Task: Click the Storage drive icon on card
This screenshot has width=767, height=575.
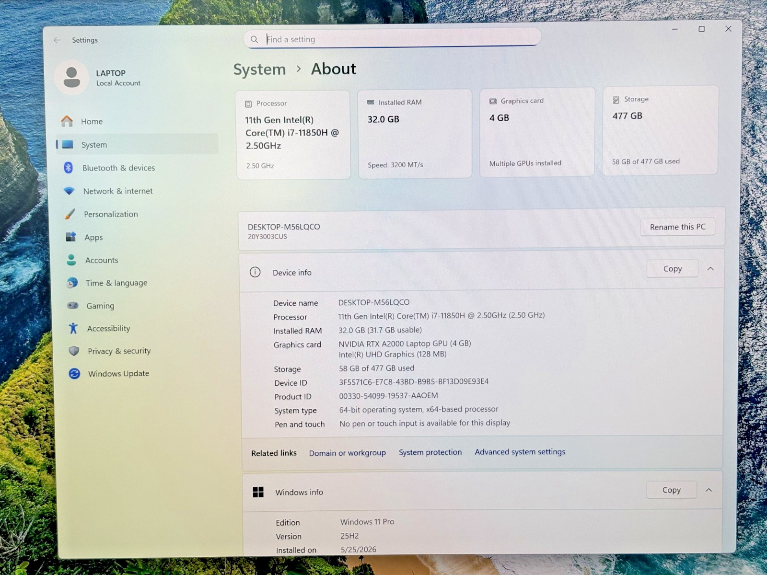Action: 616,100
